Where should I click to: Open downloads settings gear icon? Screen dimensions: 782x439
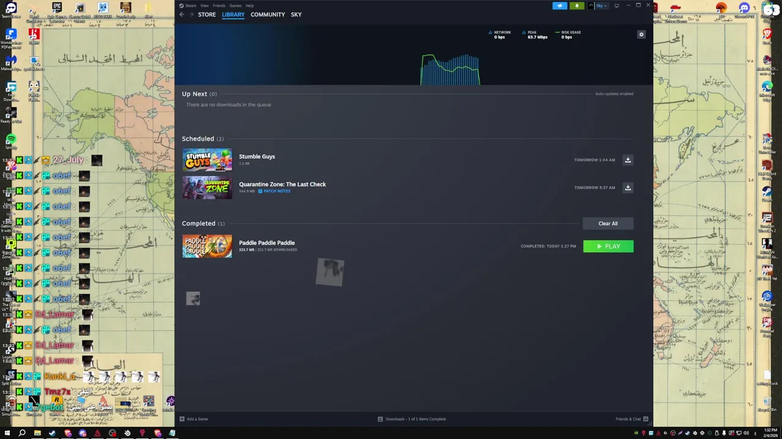[641, 35]
